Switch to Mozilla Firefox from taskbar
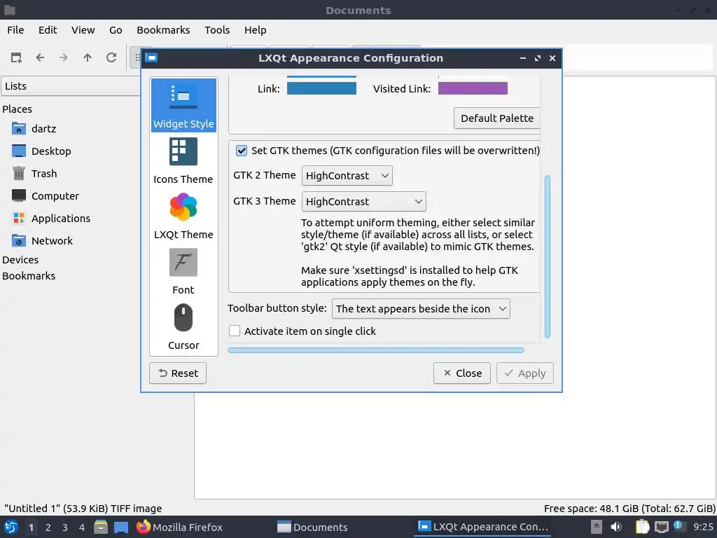Image resolution: width=717 pixels, height=538 pixels. (x=180, y=527)
